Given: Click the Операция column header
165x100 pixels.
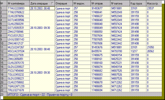Looking at the screenshot, I should [64, 3].
